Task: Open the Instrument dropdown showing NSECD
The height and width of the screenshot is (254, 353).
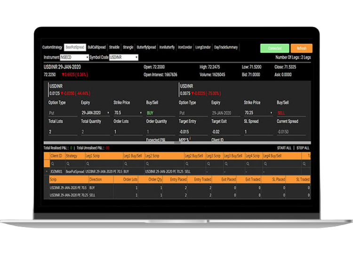Action: (x=74, y=57)
